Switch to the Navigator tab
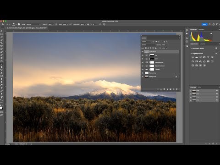This screenshot has height=165, width=220. tap(201, 29)
